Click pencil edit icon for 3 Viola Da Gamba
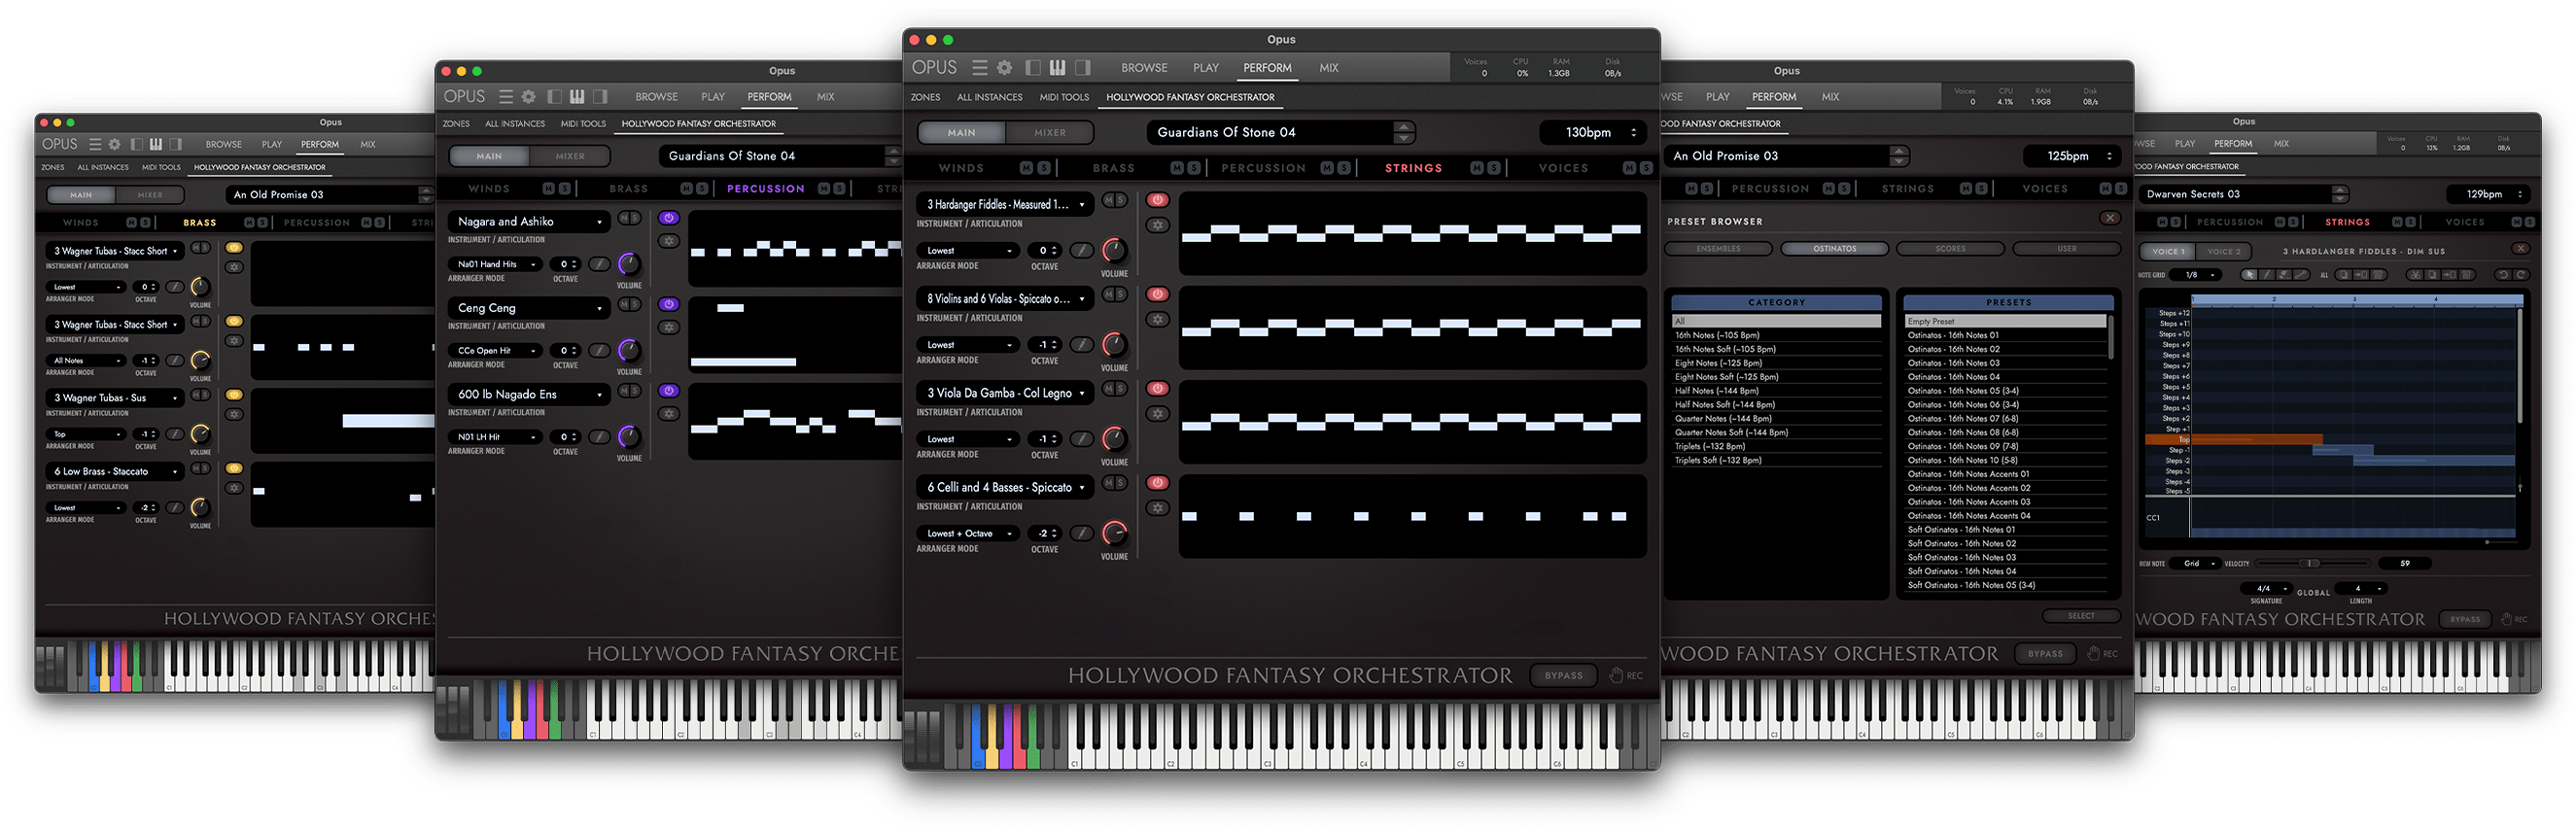The height and width of the screenshot is (829, 2576). pos(1082,439)
